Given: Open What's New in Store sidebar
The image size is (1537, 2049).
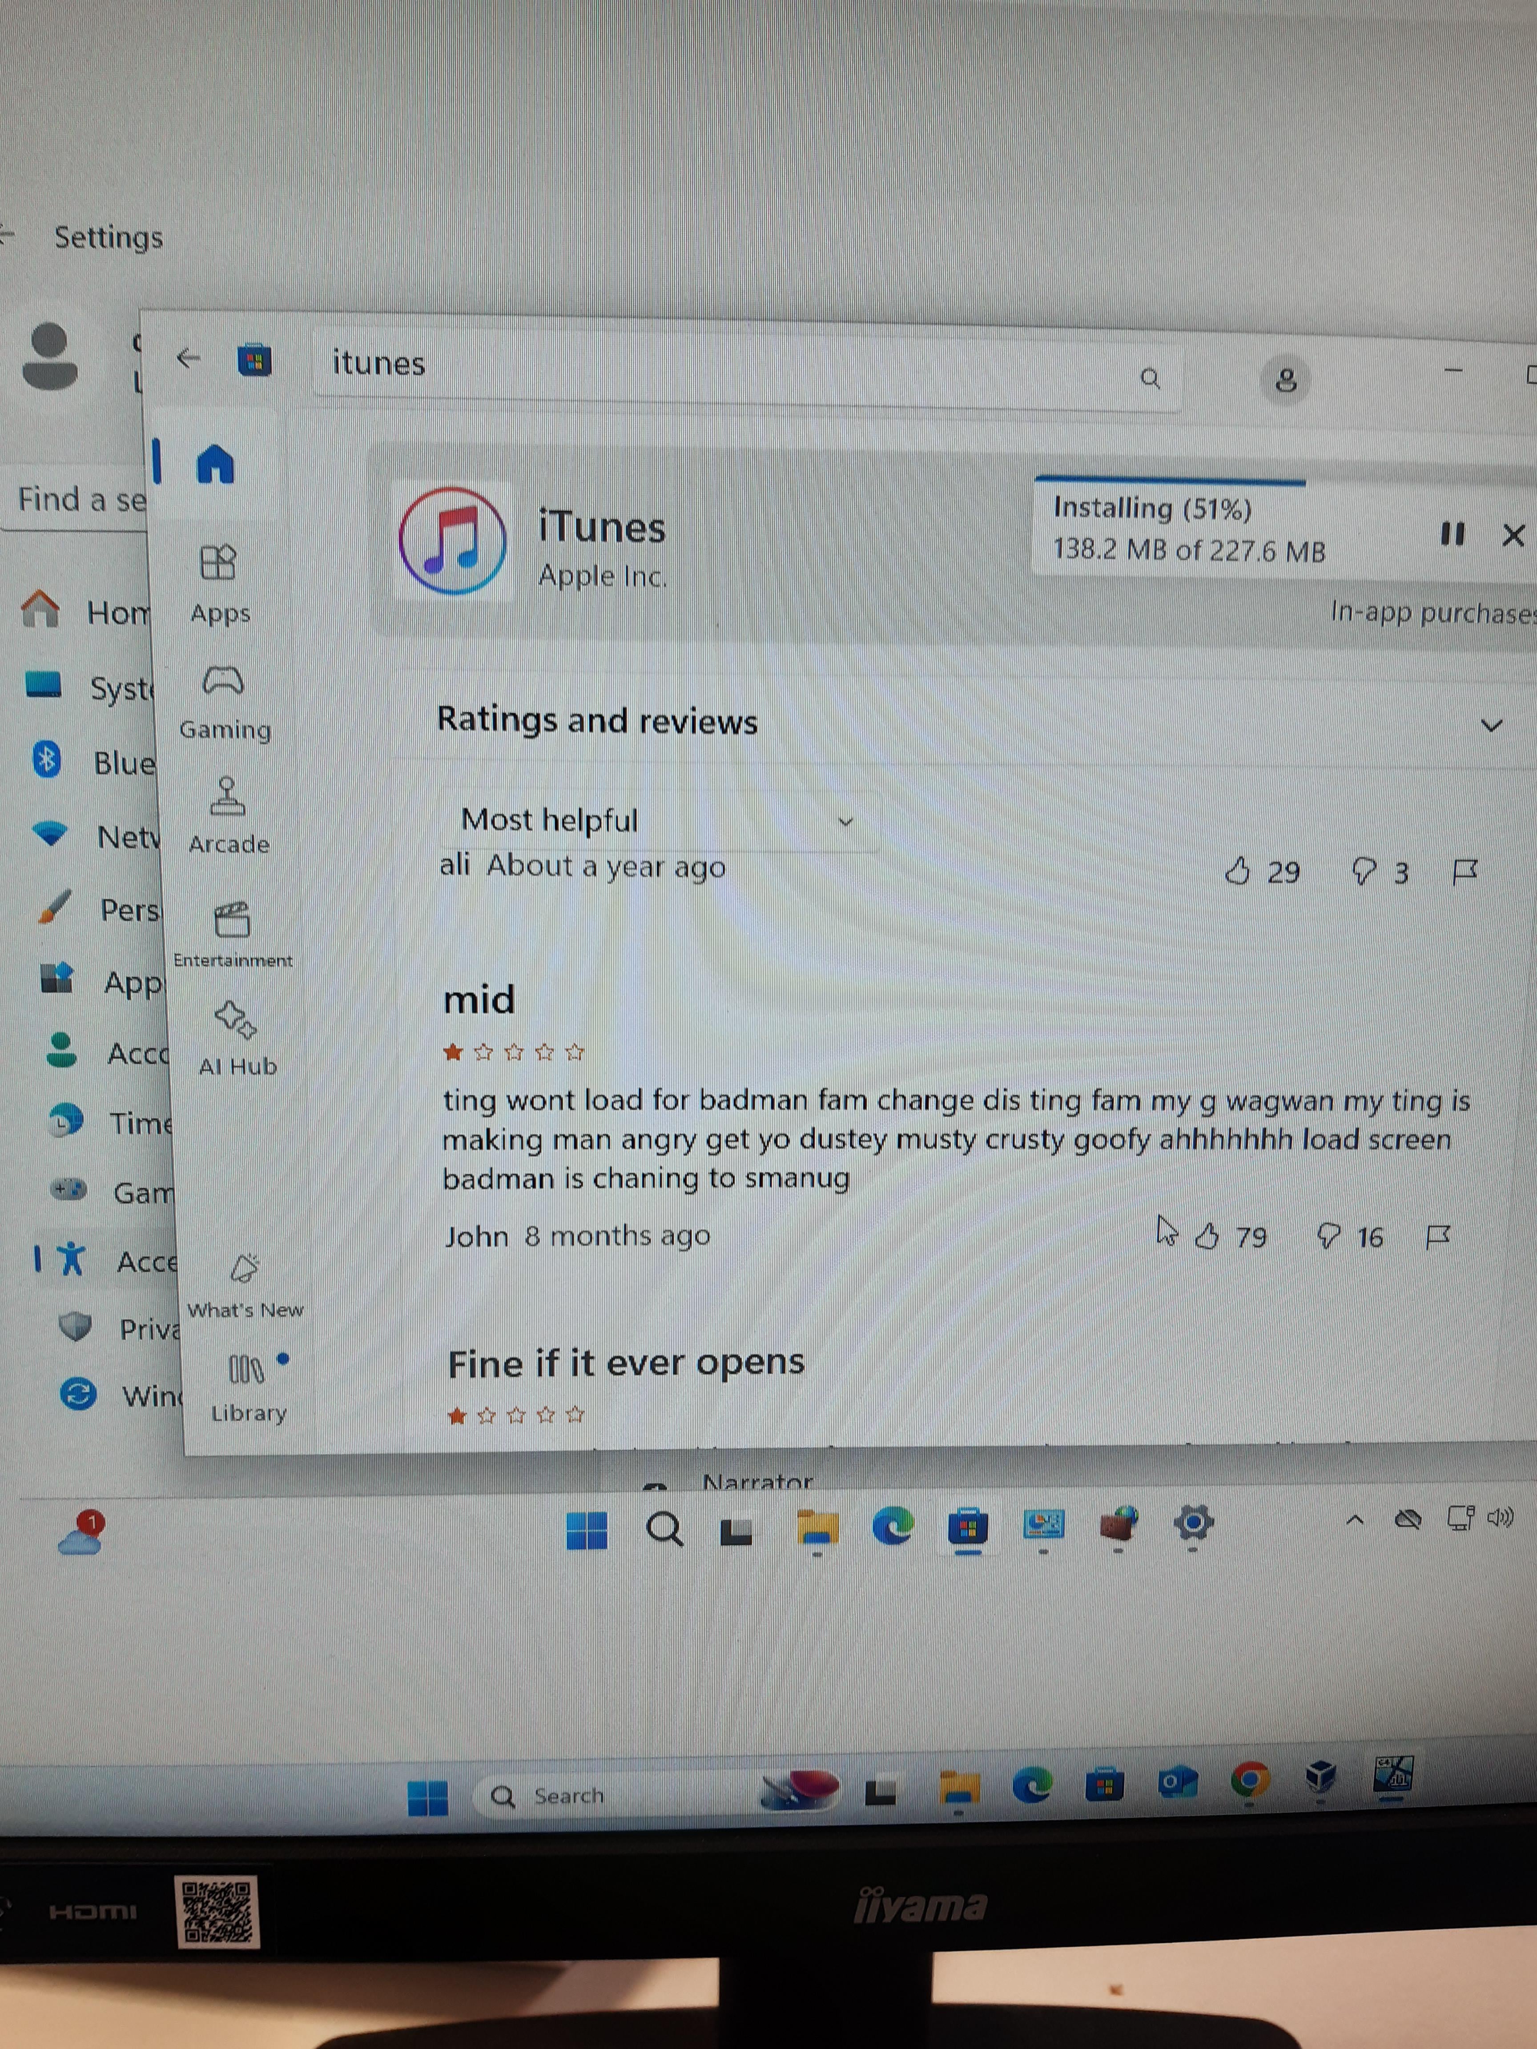Looking at the screenshot, I should 245,1283.
